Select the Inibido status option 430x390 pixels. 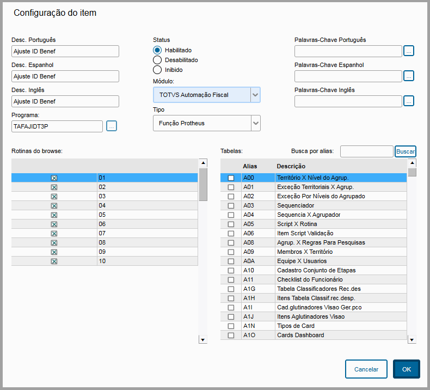[x=157, y=70]
